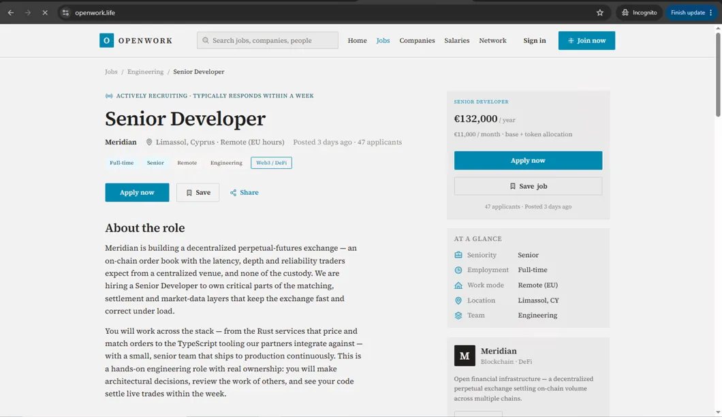The width and height of the screenshot is (722, 417).
Task: Click the Finish update button
Action: tap(691, 12)
